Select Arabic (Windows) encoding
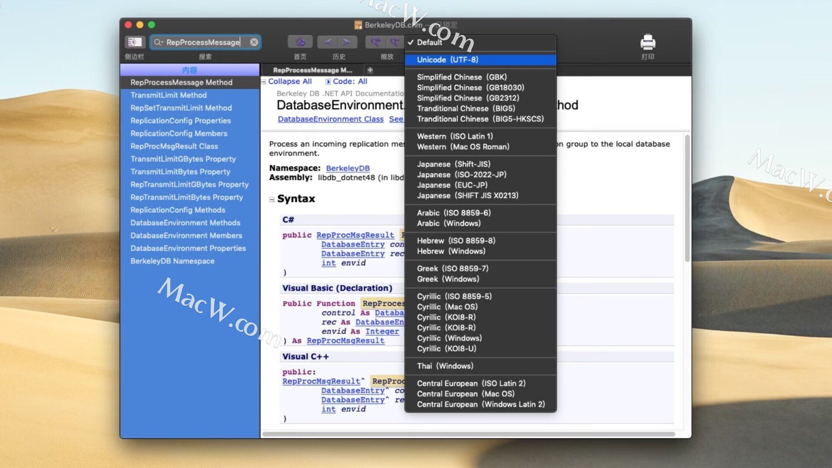Screen dimensions: 832x468 pyautogui.click(x=481, y=223)
